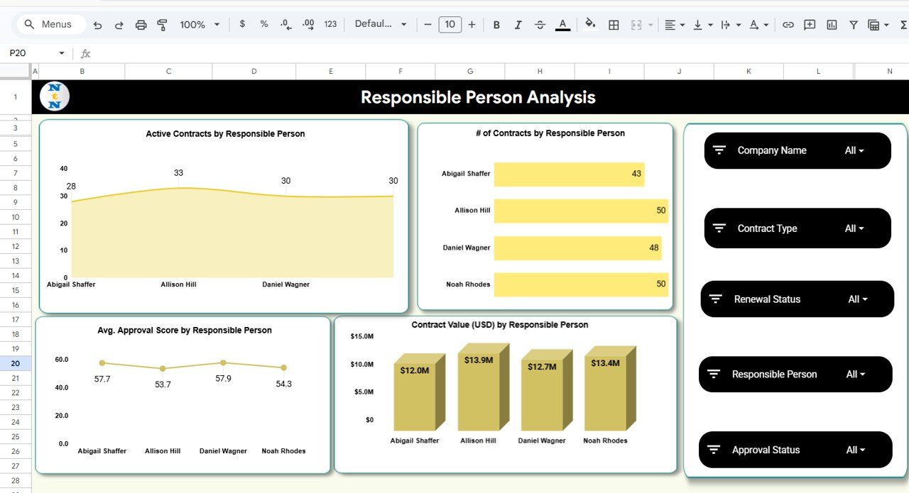Viewport: 909px width, 493px height.
Task: Format selection as percent
Action: 263,24
